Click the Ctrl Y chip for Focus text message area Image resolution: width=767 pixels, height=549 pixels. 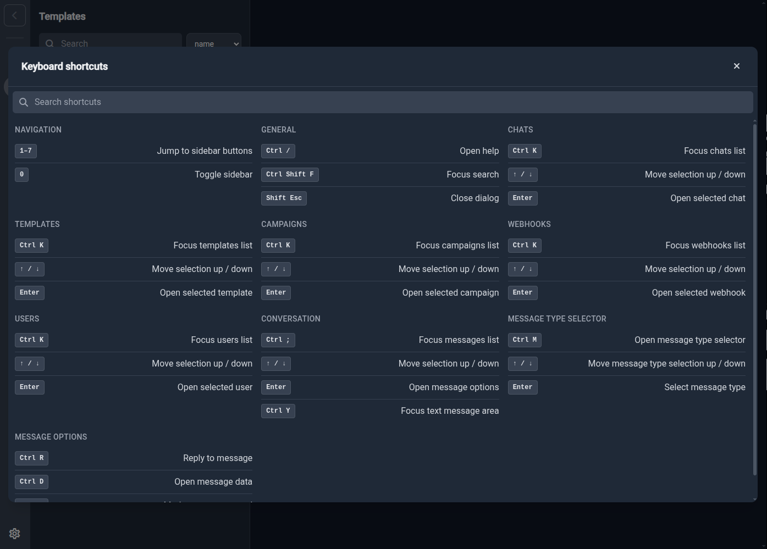[278, 411]
